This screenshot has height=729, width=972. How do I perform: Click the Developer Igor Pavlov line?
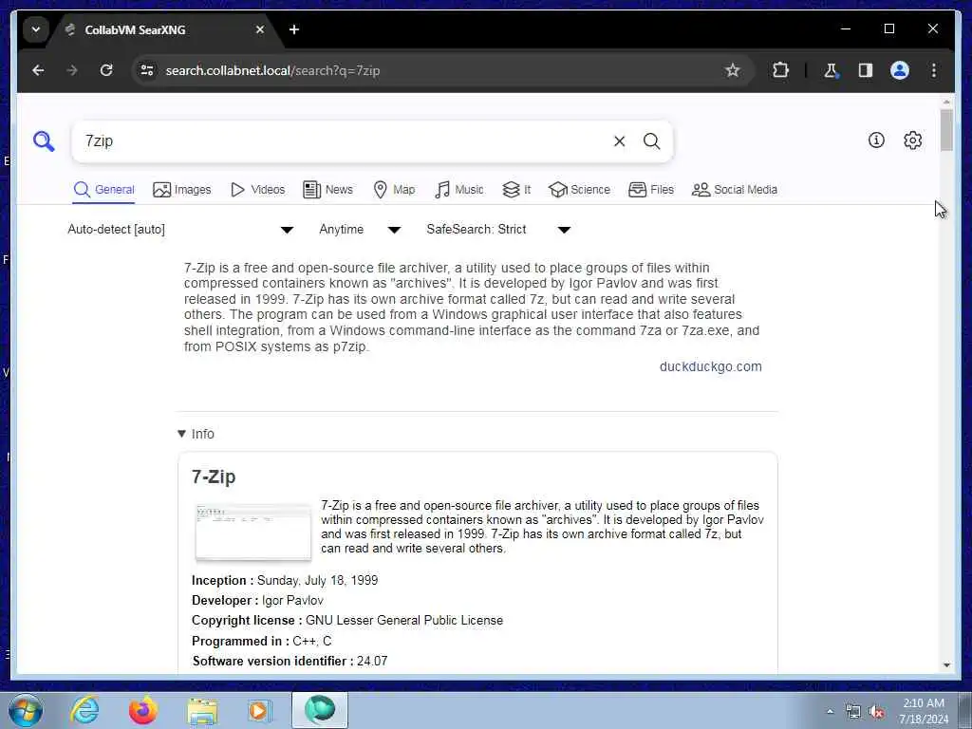[257, 600]
